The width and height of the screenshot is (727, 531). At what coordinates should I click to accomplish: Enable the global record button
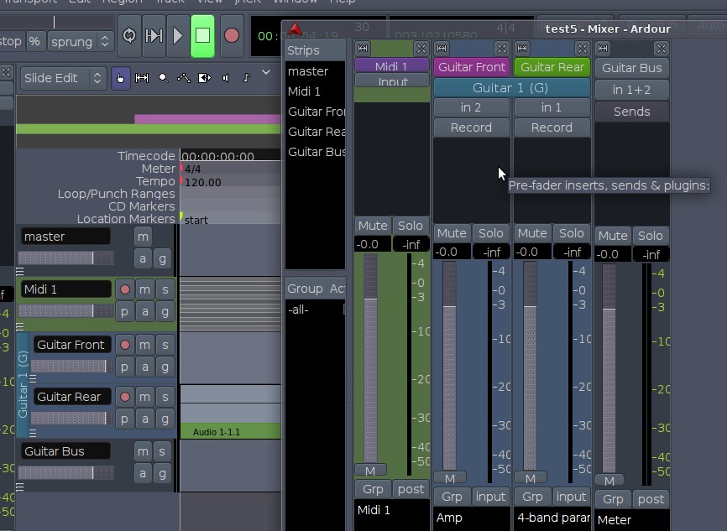(231, 36)
